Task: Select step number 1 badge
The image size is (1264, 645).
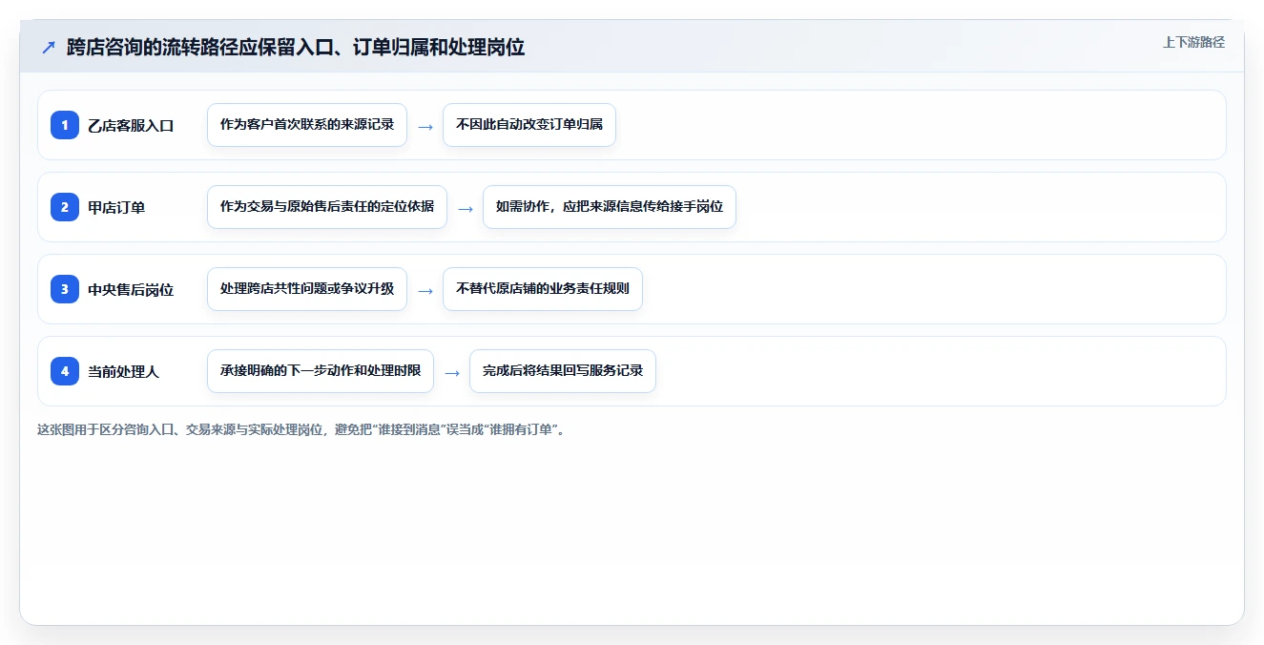Action: [x=65, y=125]
